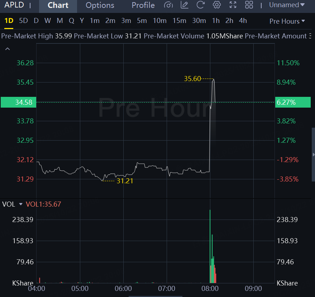Image resolution: width=315 pixels, height=297 pixels.
Task: Click the 238.39 left volume axis label
Action: point(23,220)
